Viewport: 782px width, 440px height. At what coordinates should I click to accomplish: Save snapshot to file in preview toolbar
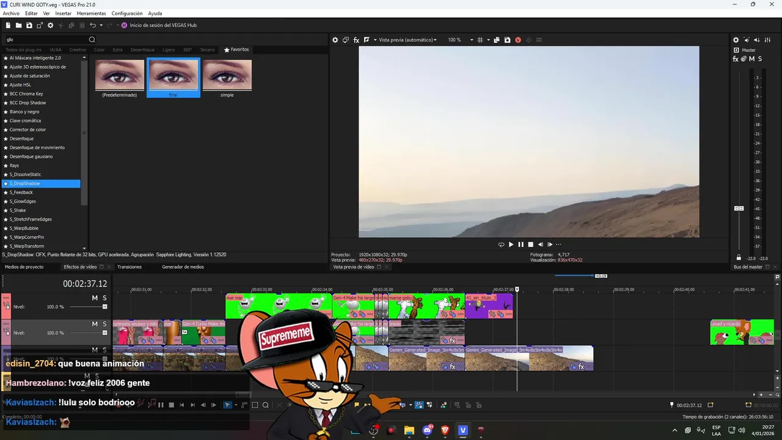[507, 40]
